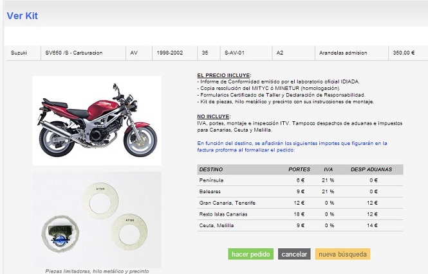
Task: Open the limiter washers kit image
Action: click(x=97, y=218)
